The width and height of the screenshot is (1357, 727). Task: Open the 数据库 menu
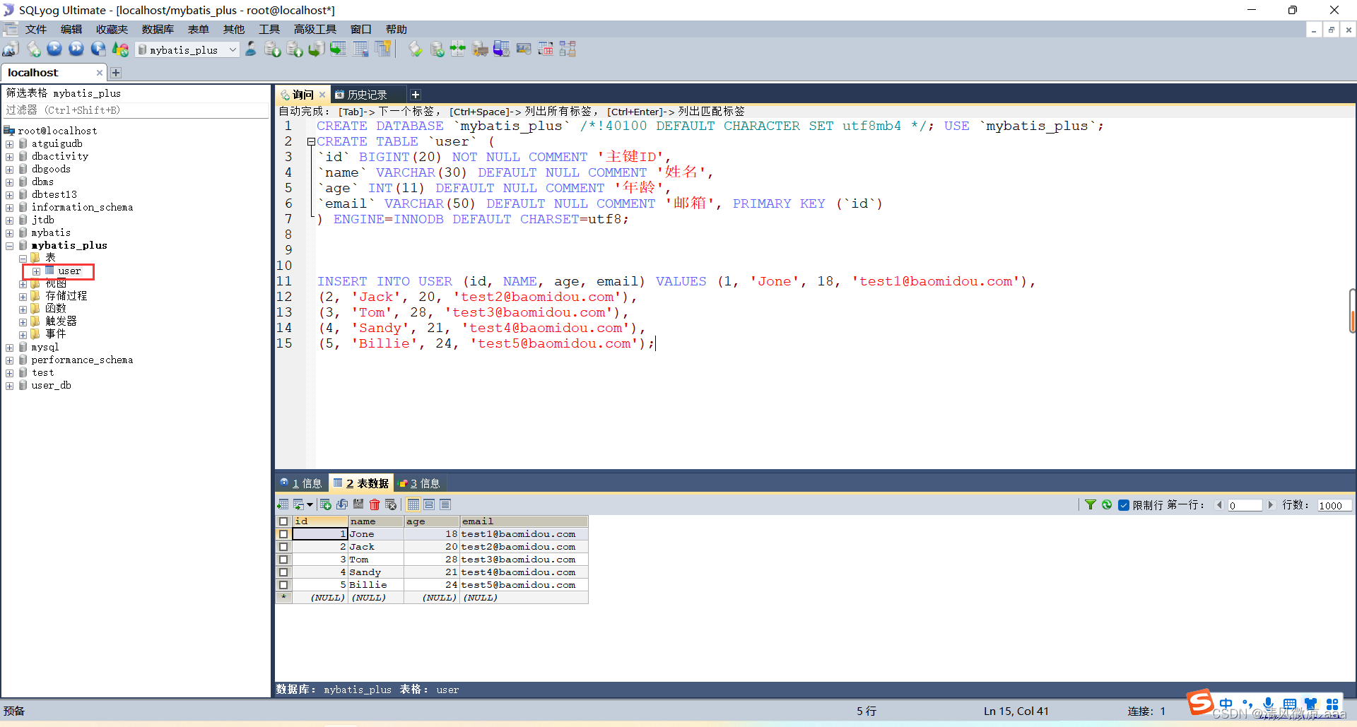click(x=158, y=29)
